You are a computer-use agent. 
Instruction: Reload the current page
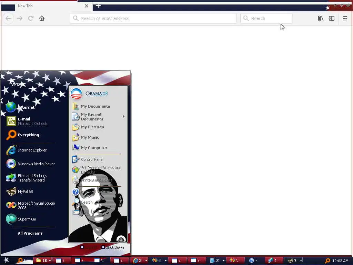pos(31,18)
